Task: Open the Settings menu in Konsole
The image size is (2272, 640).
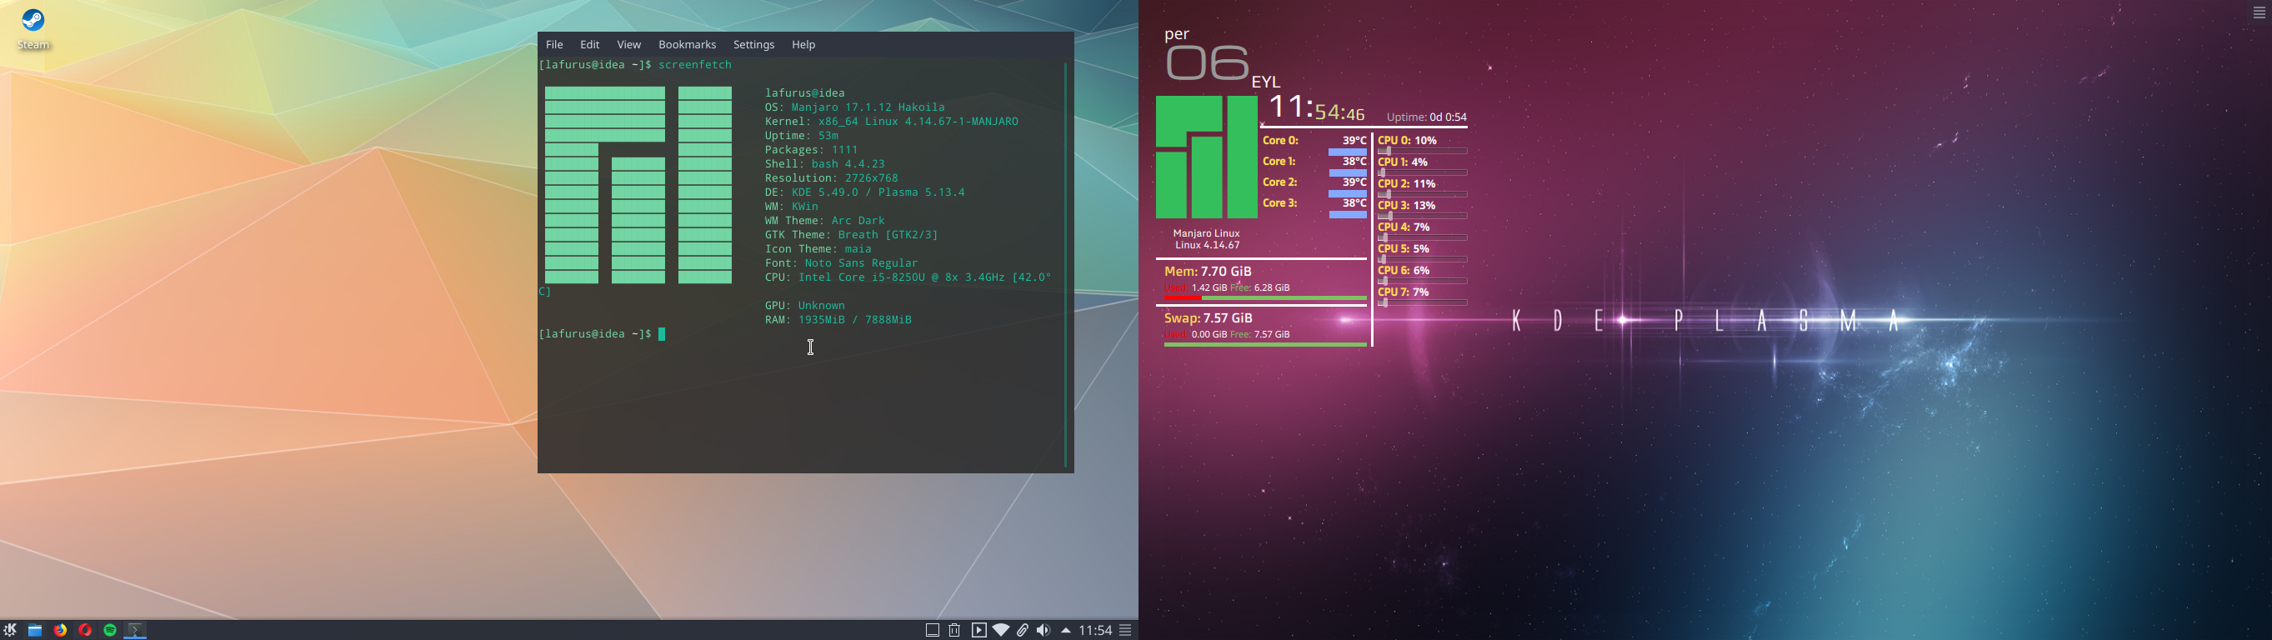Action: coord(754,44)
